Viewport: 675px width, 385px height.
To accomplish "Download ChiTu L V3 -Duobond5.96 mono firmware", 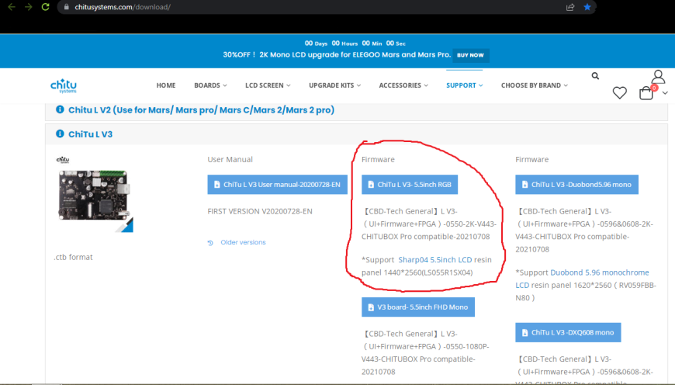I will pyautogui.click(x=576, y=184).
